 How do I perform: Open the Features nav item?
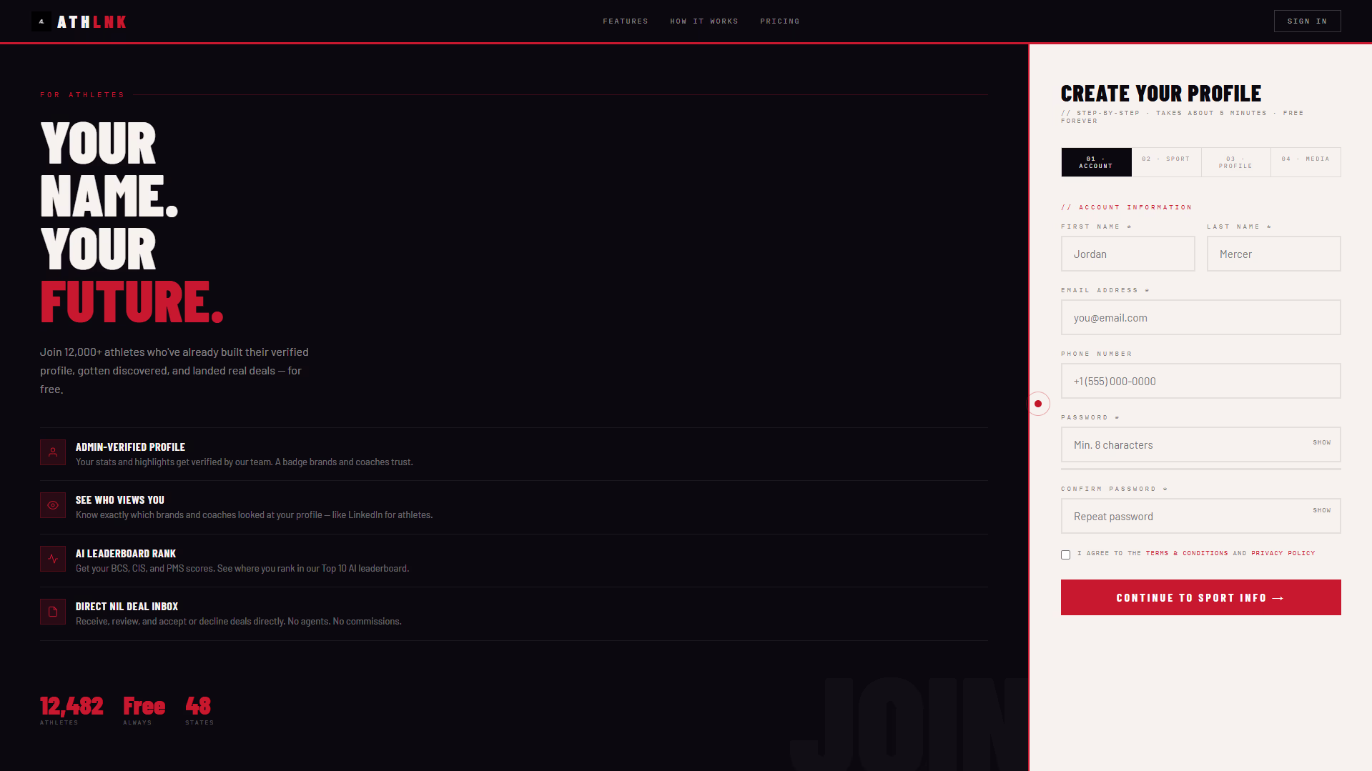[x=625, y=21]
